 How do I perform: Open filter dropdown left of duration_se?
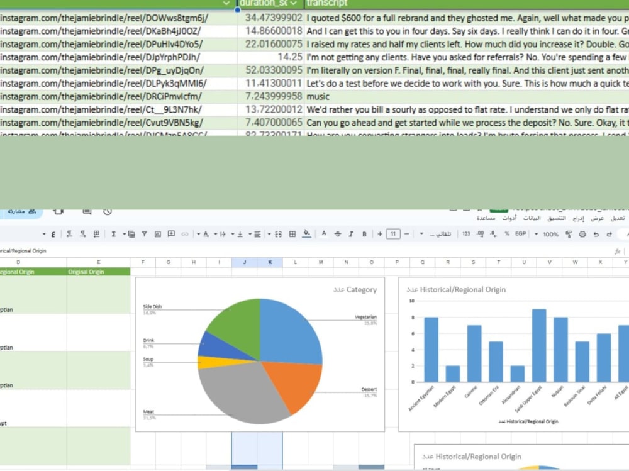tap(226, 3)
